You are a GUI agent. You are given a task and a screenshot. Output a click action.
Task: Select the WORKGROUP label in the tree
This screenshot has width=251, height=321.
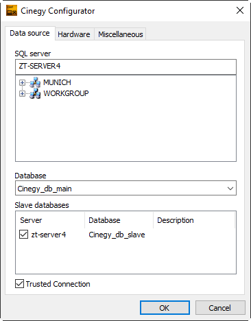[x=66, y=93]
